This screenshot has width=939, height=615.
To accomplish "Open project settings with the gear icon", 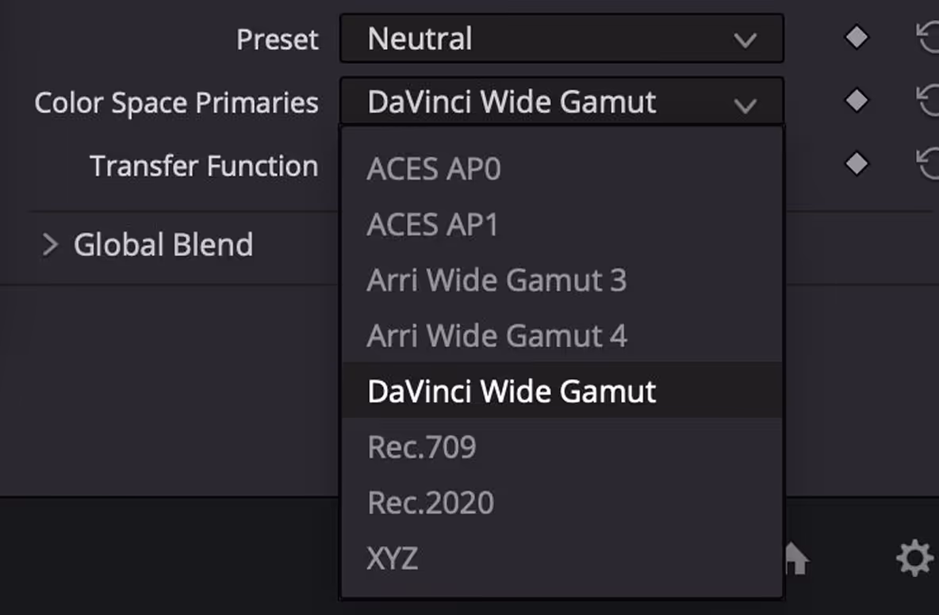I will pyautogui.click(x=914, y=558).
